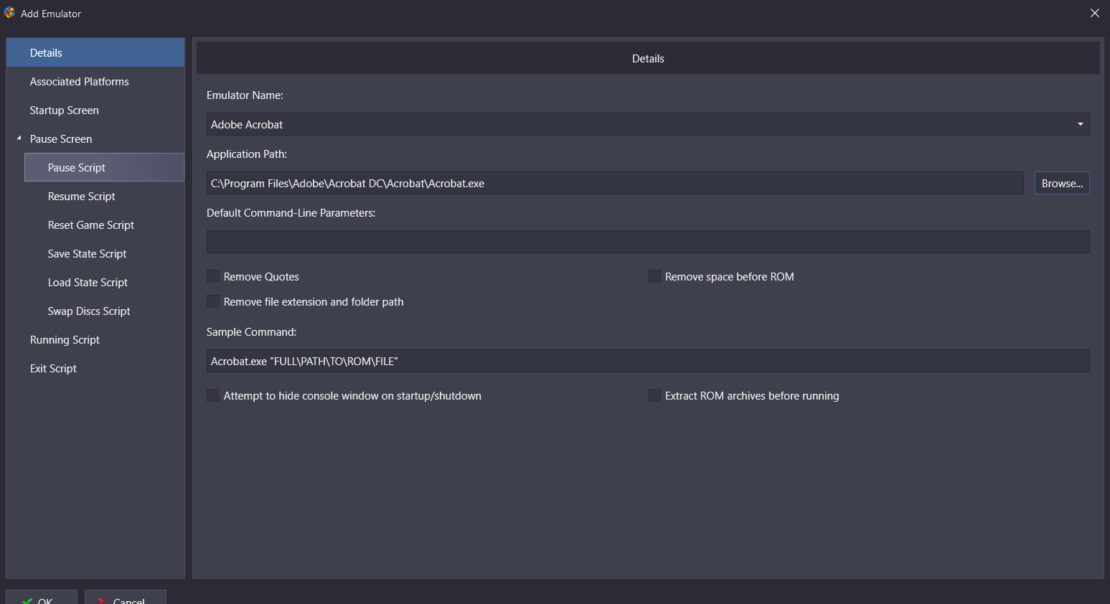Click Default Command-Line Parameters field
Viewport: 1110px width, 604px height.
(648, 242)
